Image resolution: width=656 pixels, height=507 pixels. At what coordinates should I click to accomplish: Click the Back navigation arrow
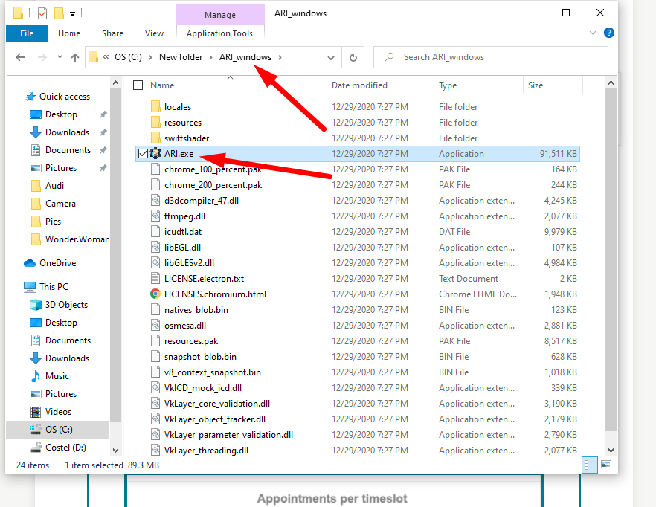(20, 57)
